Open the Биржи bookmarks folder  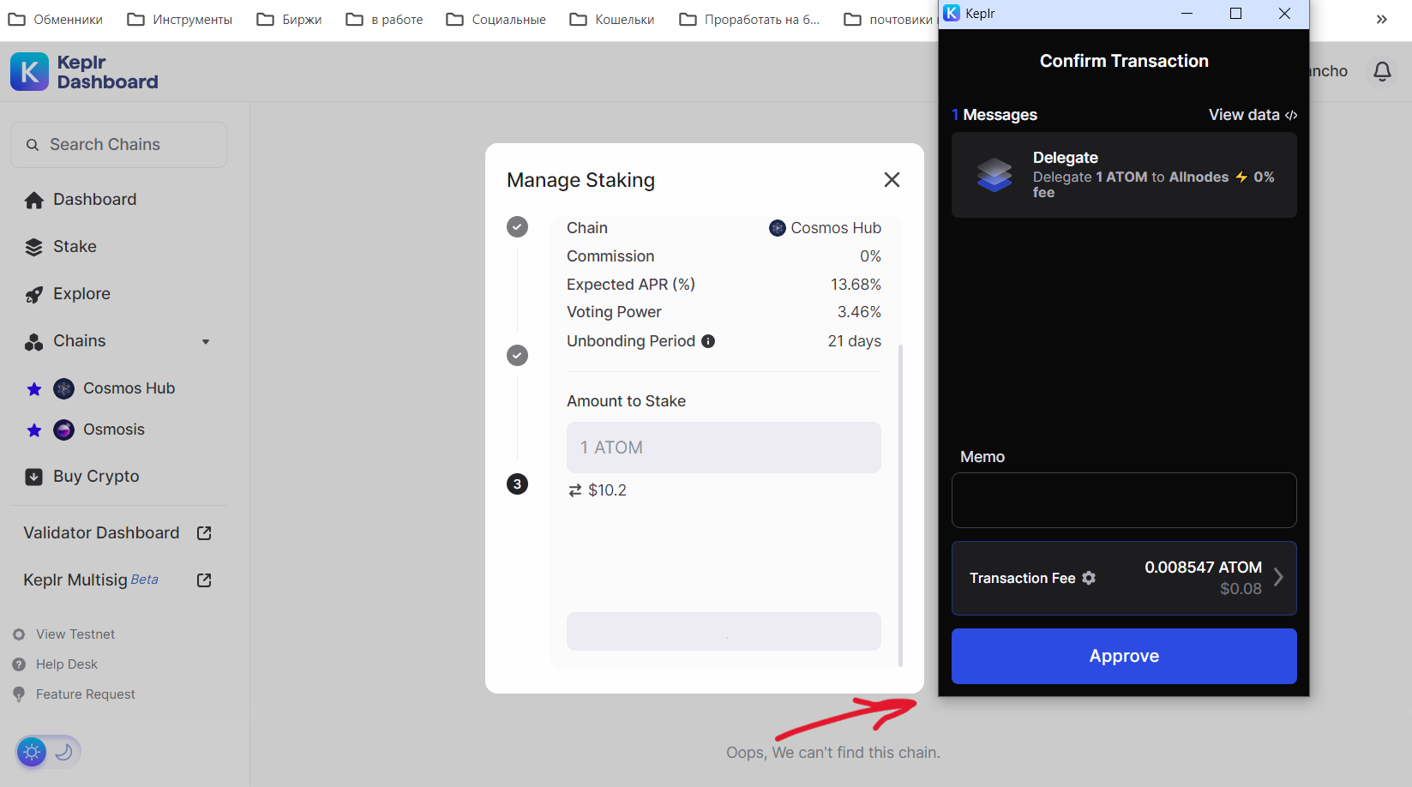289,19
